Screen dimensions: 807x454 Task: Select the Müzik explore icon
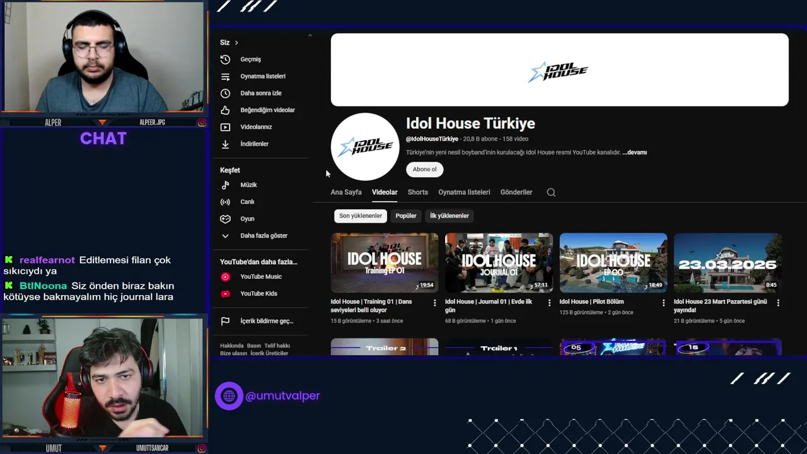point(225,185)
